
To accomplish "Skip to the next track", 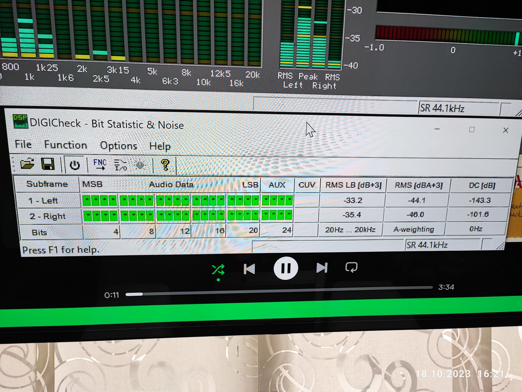I will pos(322,268).
